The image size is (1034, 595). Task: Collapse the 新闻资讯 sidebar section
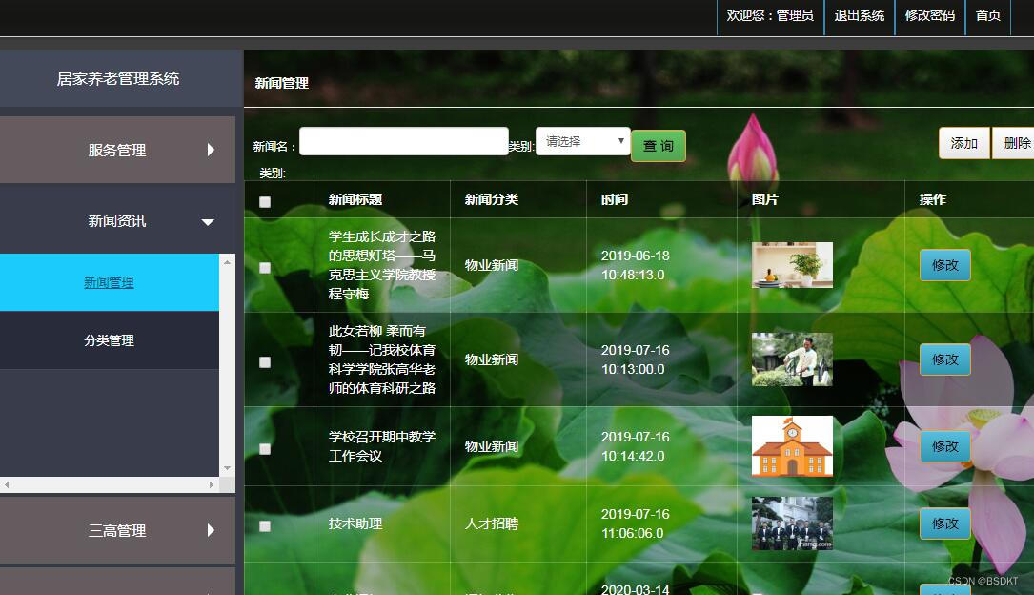coord(117,221)
